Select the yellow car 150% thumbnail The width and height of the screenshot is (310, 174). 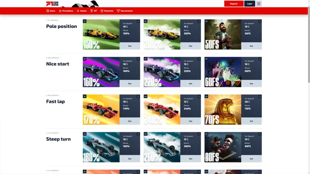[x=101, y=34]
